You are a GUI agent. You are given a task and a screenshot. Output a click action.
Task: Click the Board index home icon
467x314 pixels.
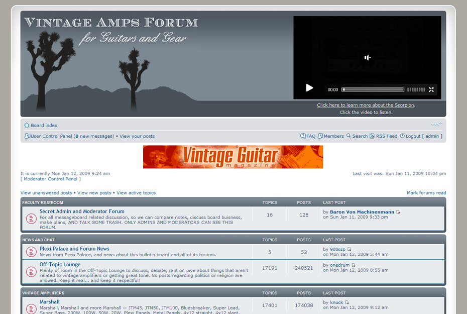point(27,125)
